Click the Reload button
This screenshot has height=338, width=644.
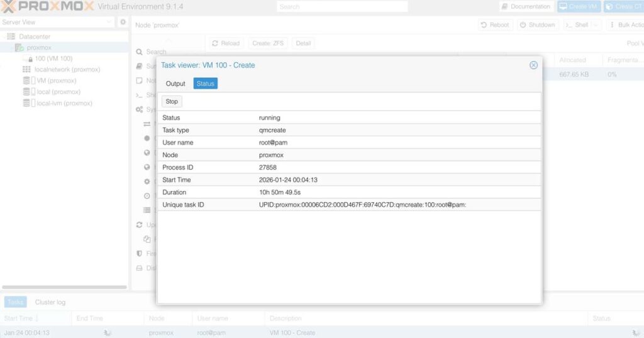tap(226, 43)
